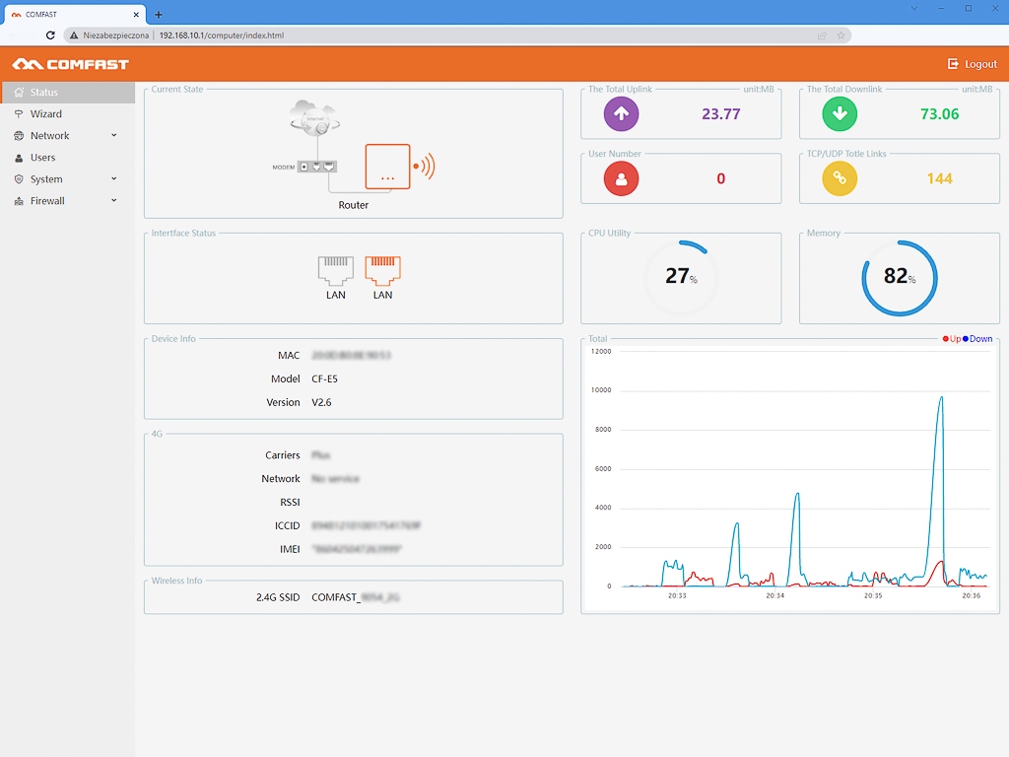The width and height of the screenshot is (1009, 757).
Task: Click the gray LAN port icon
Action: pyautogui.click(x=336, y=270)
